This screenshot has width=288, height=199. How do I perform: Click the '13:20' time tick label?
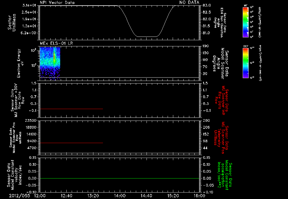[93, 196]
